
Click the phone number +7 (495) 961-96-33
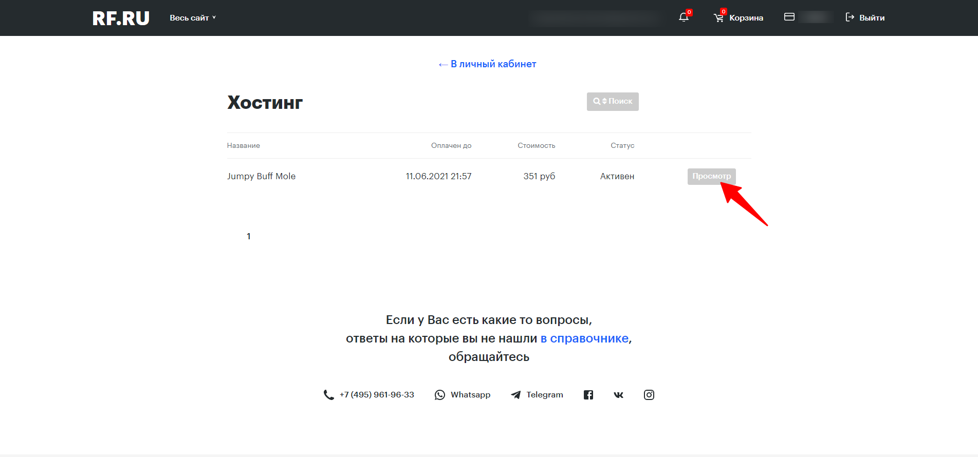pyautogui.click(x=376, y=395)
